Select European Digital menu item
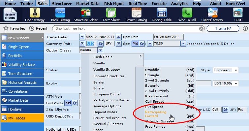 [x=107, y=94]
